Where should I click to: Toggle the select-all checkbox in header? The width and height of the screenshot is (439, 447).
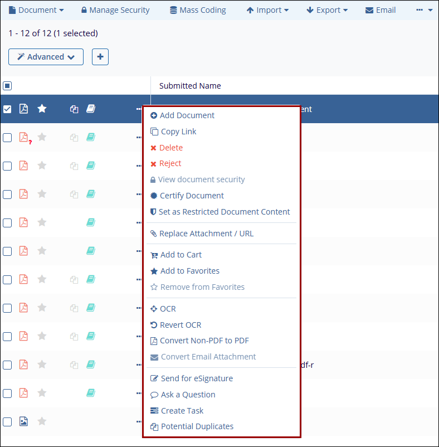coord(7,86)
